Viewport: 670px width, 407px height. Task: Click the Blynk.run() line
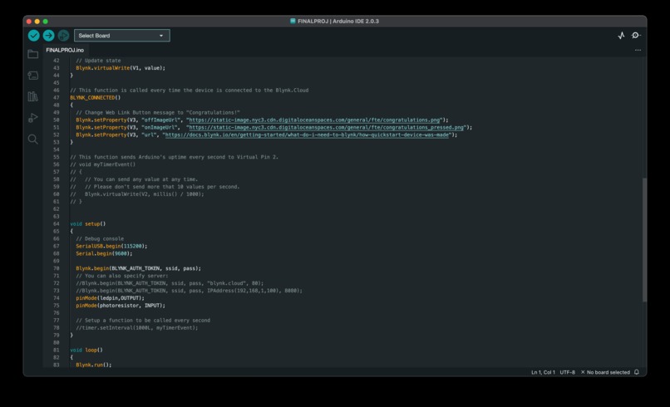pyautogui.click(x=94, y=365)
